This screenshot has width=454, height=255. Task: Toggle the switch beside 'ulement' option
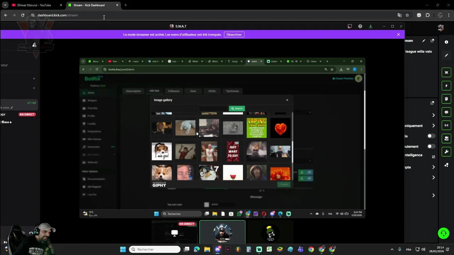[431, 146]
